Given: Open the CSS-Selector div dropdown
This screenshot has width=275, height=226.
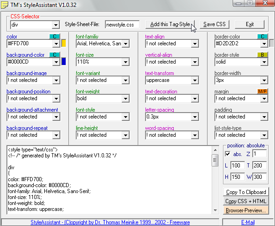Looking at the screenshot, I should point(56,25).
